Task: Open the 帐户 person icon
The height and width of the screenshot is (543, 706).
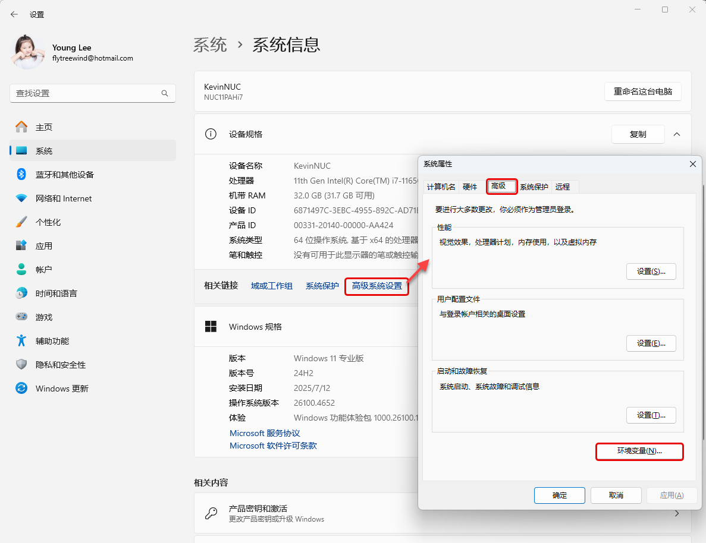Action: point(21,269)
